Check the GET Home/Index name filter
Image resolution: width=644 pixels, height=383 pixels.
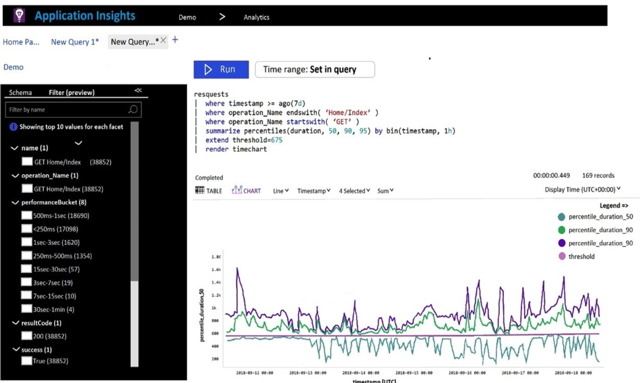click(27, 162)
